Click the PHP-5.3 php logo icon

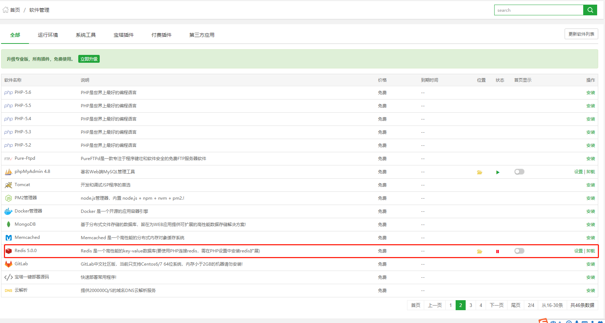click(x=9, y=132)
